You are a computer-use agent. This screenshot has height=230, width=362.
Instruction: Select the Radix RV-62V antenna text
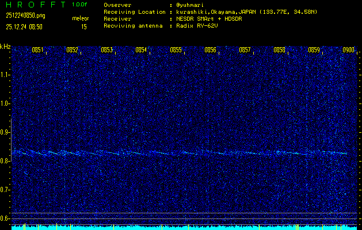pos(198,26)
